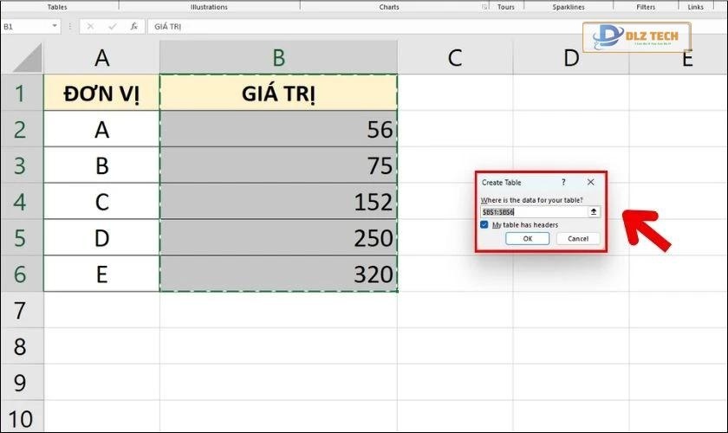Select the row 7 header

coord(21,310)
